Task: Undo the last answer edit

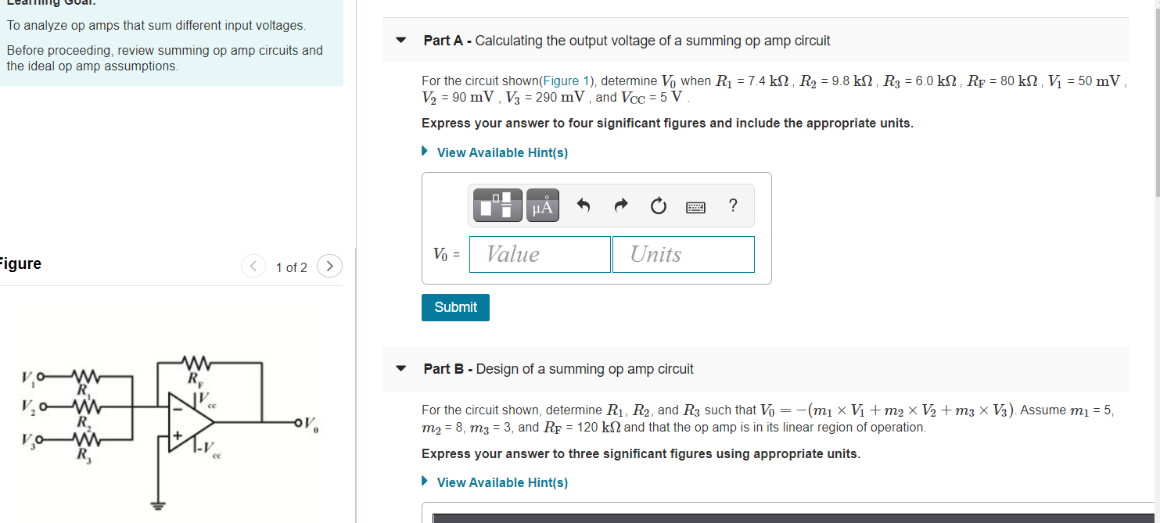Action: pos(583,205)
